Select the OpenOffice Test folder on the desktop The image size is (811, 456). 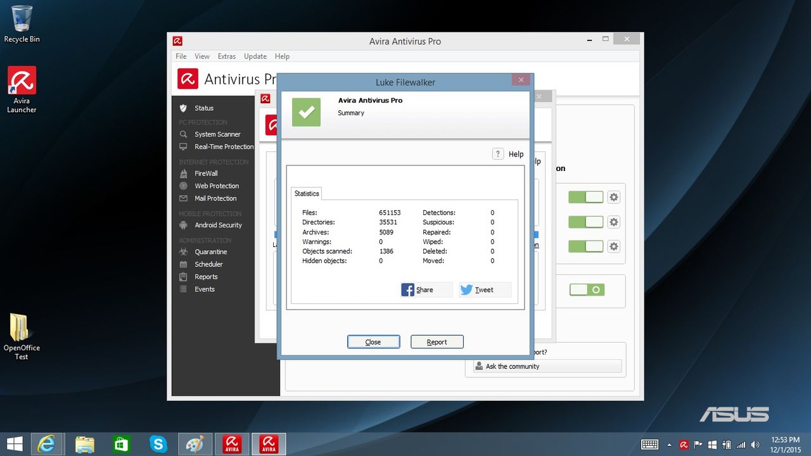[x=22, y=336]
